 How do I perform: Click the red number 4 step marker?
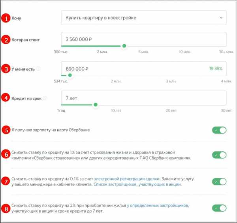coord(5,98)
